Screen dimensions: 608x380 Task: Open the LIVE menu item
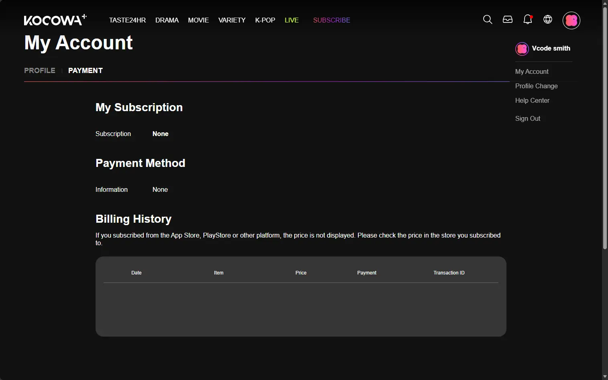click(292, 20)
